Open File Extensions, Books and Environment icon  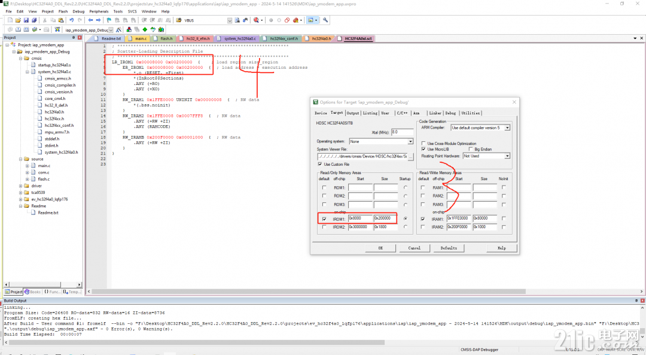coord(129,30)
